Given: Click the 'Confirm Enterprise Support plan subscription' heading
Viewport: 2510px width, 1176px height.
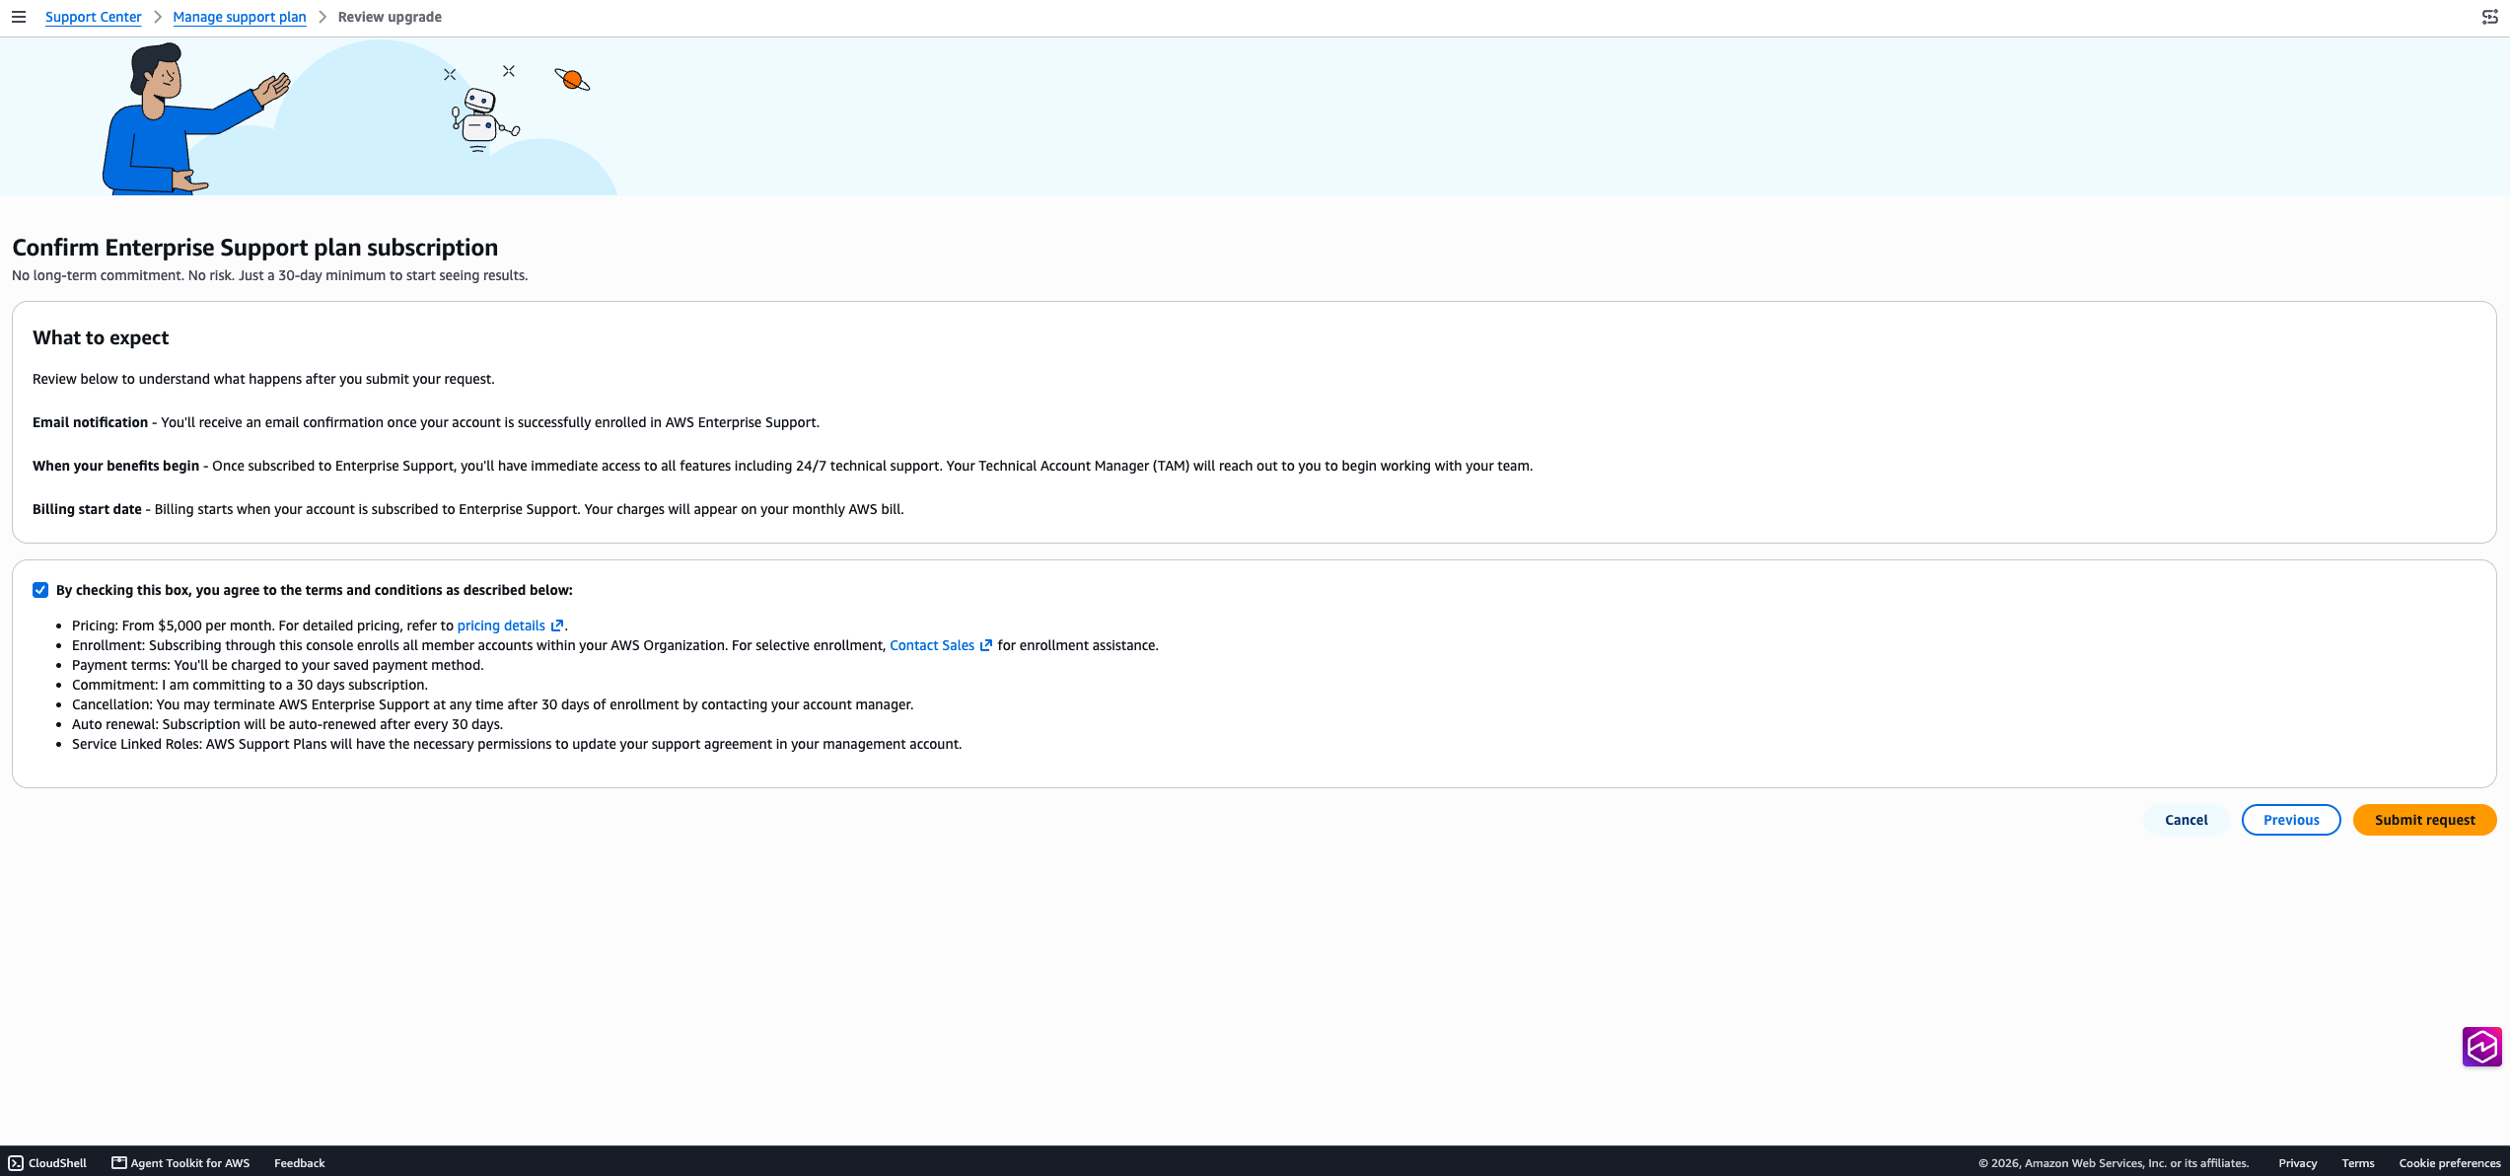Looking at the screenshot, I should click(x=254, y=248).
